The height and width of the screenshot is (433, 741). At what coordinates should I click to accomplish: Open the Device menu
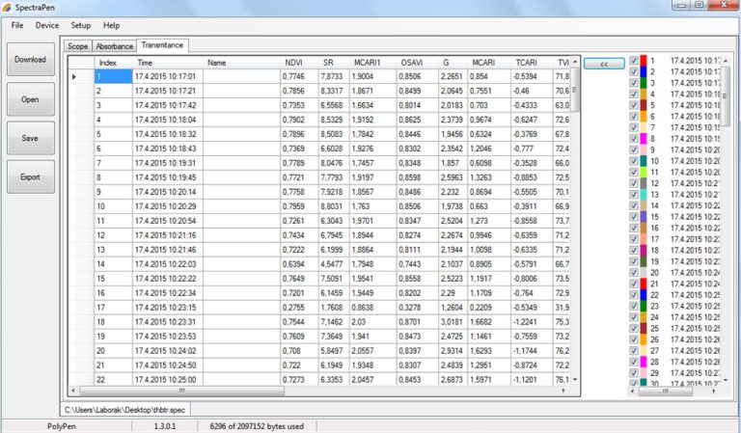click(x=47, y=25)
